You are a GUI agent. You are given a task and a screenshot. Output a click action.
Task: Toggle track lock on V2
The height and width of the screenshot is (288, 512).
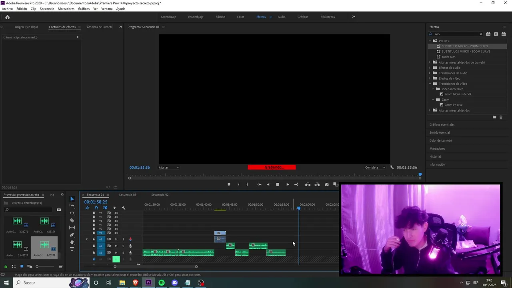tap(94, 229)
